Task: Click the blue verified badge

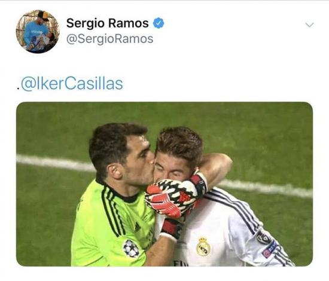Action: 159,23
